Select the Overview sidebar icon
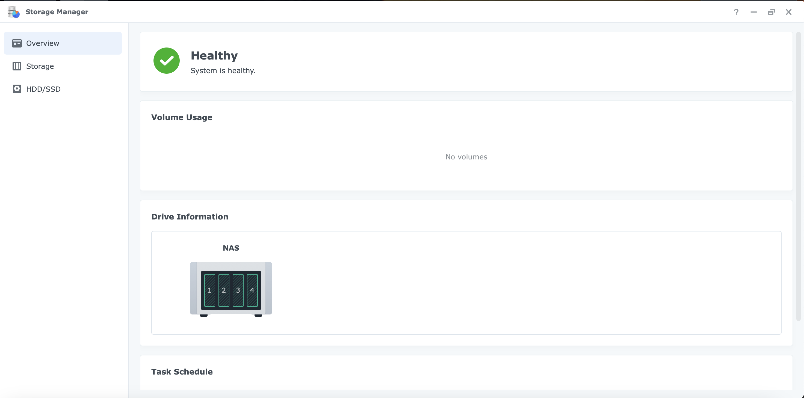This screenshot has height=398, width=804. pos(17,43)
